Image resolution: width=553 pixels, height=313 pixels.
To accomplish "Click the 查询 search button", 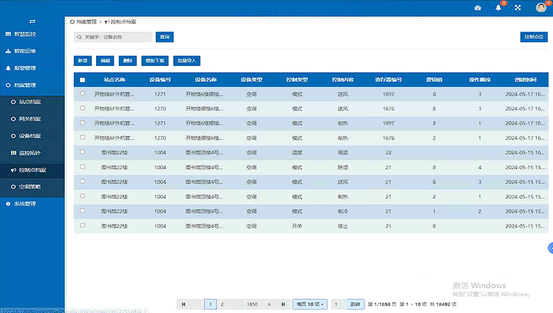I will tap(165, 37).
